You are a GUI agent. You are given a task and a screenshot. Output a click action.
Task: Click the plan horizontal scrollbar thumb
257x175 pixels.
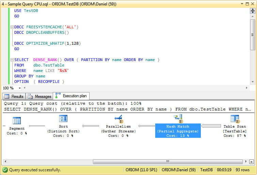click(168, 162)
